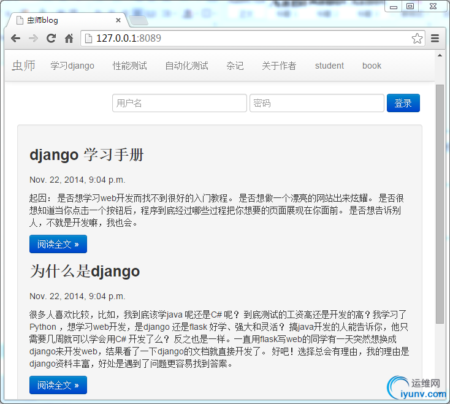Reload the page with the refresh icon
The width and height of the screenshot is (450, 404).
click(x=51, y=38)
